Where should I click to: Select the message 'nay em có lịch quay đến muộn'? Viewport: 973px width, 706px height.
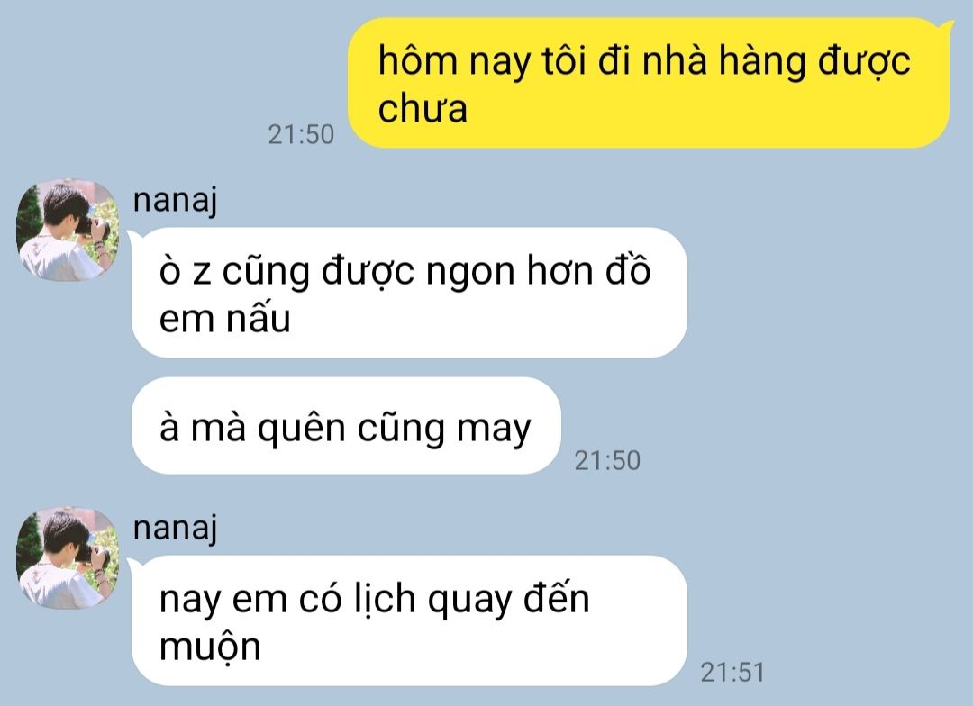409,620
